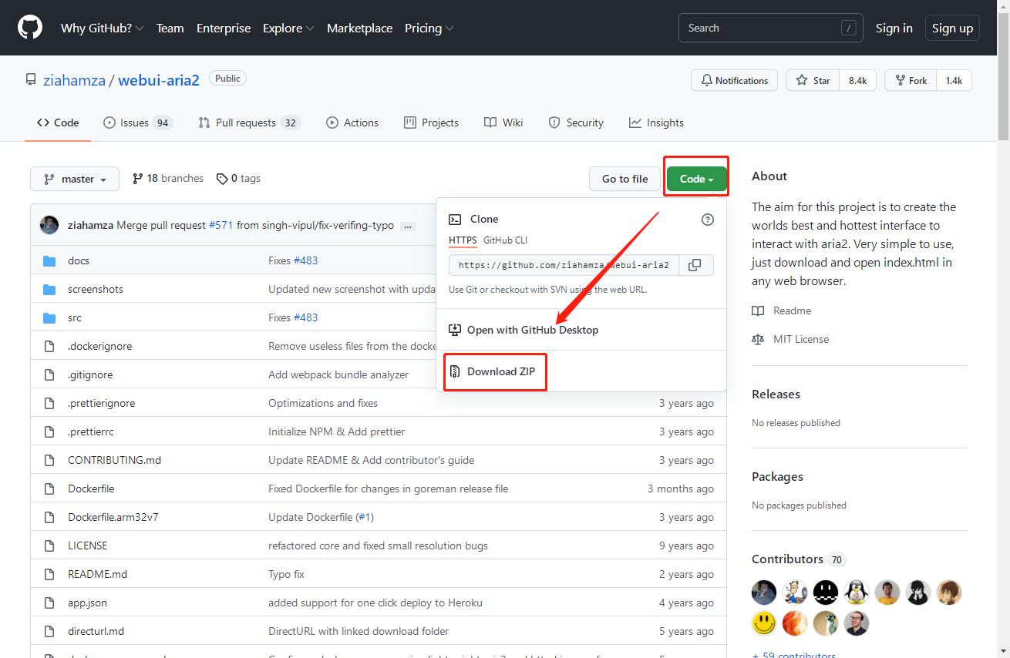Viewport: 1010px width, 658px height.
Task: Click the penguin contributor avatar
Action: [x=857, y=592]
